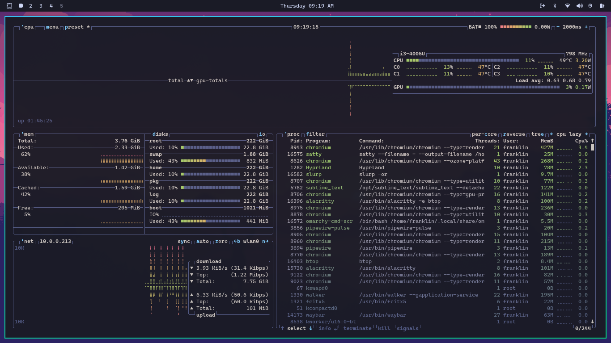Click the Omarchy launcher icon at top left
The image size is (611, 343).
(x=9, y=6)
